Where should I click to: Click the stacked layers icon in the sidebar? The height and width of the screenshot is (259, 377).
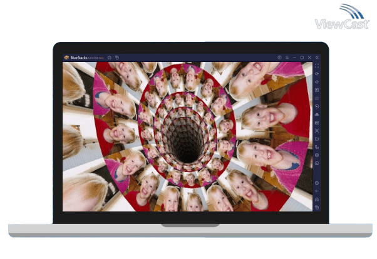(x=317, y=155)
